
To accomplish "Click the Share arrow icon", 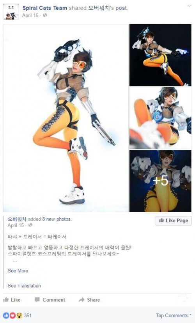I will tap(82, 300).
